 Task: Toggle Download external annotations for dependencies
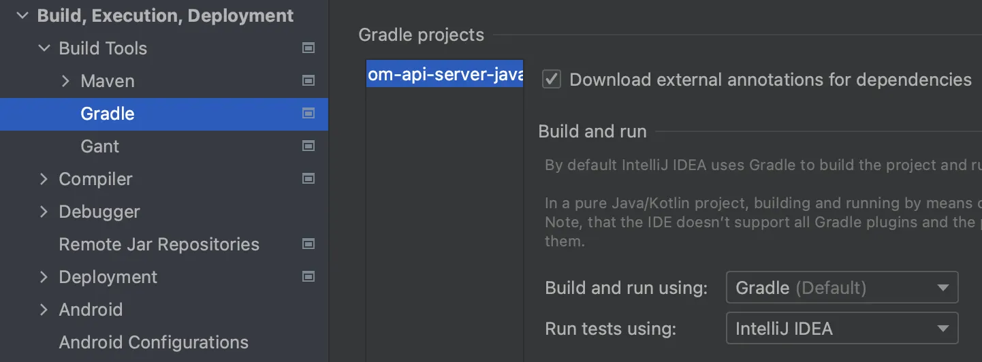(552, 80)
